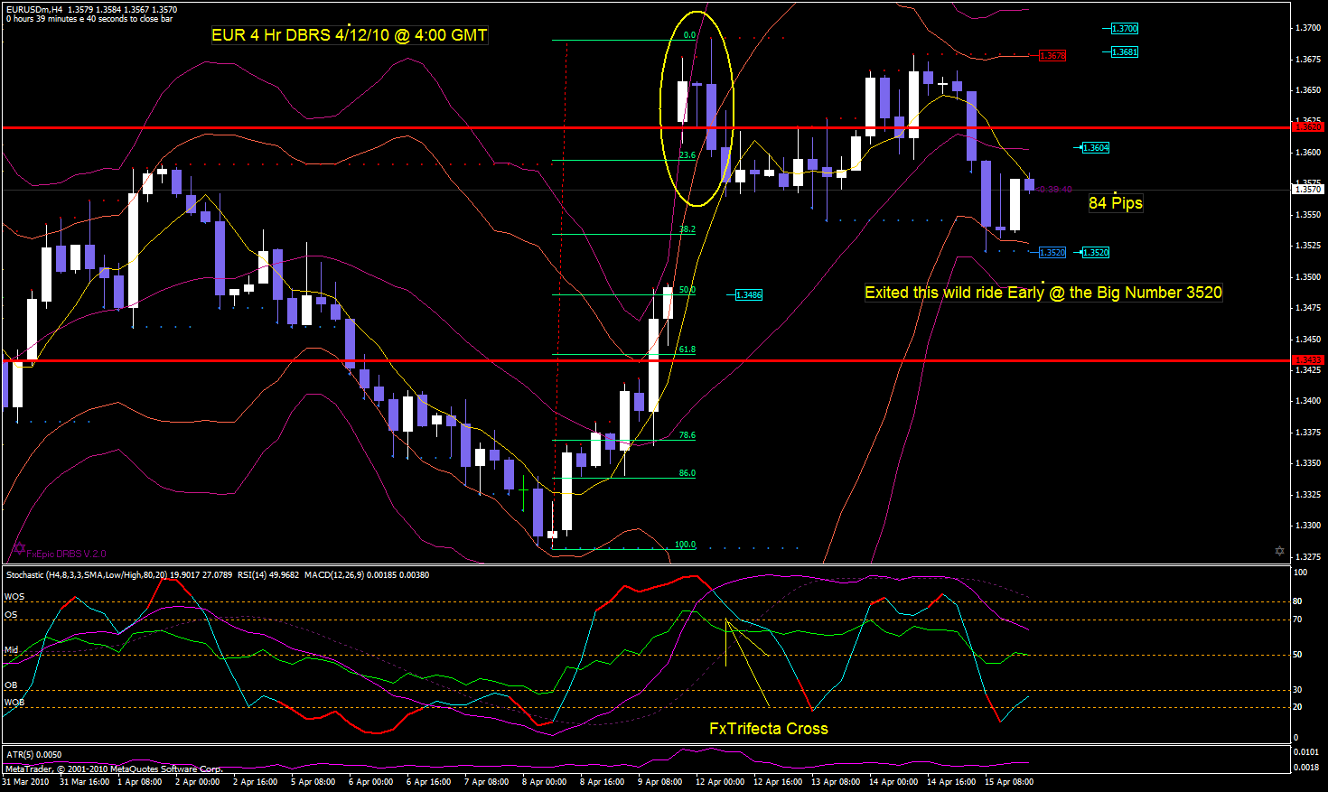The image size is (1328, 792).
Task: Click the white crosshair marker near 14 Apr candles
Action: (942, 85)
